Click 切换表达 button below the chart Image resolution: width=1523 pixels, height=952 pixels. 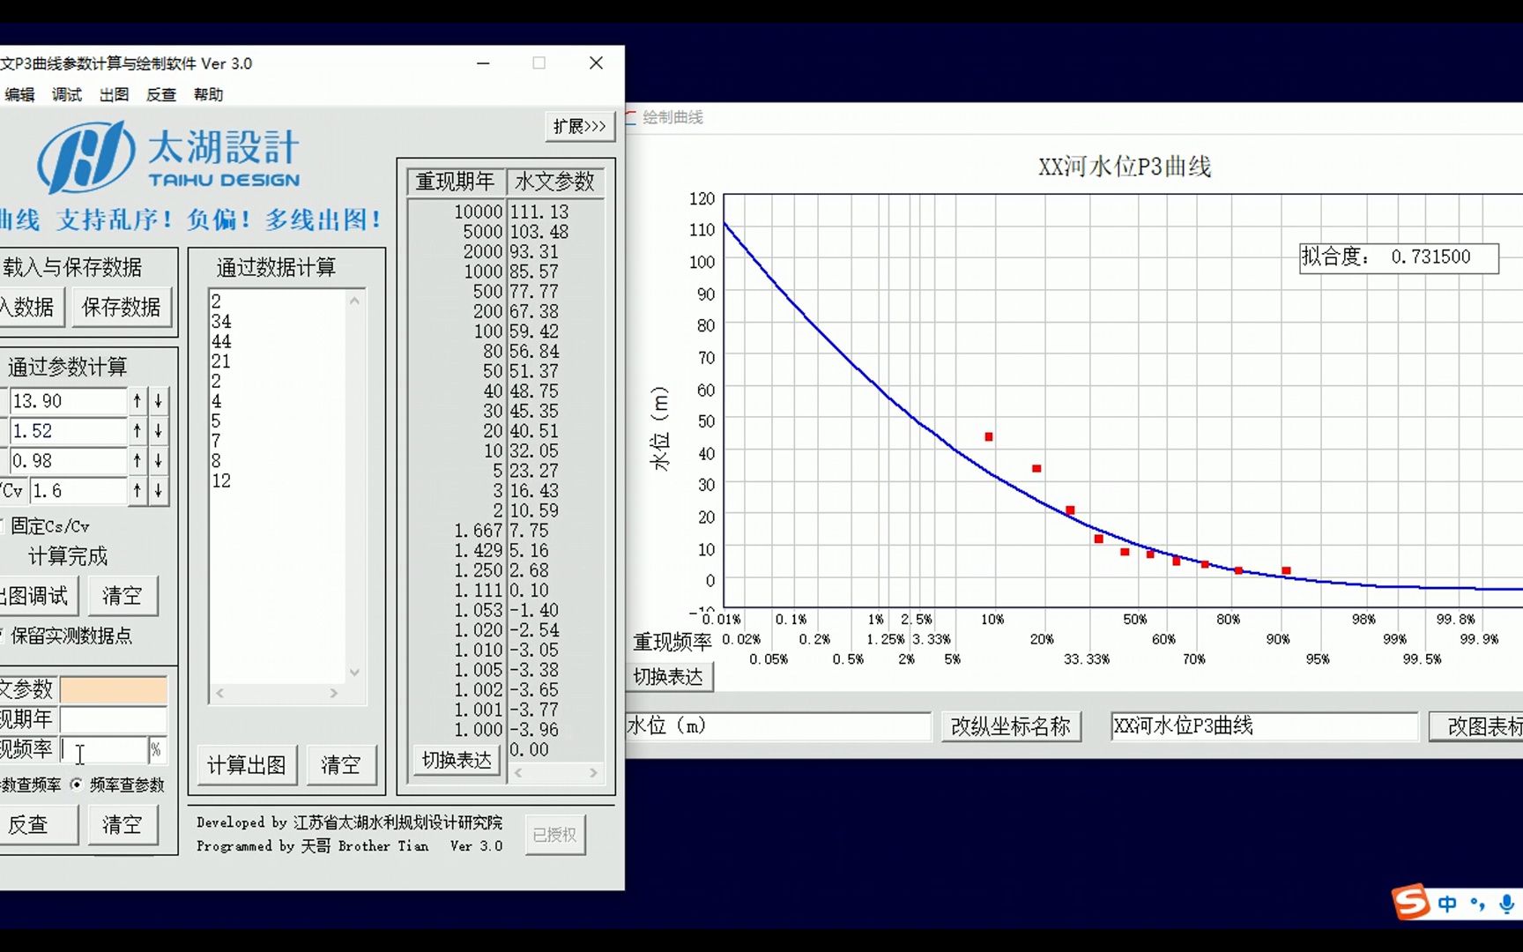click(x=669, y=677)
